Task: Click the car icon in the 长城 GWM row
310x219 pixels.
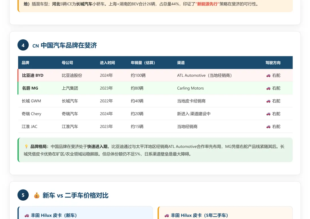Action: pyautogui.click(x=268, y=101)
